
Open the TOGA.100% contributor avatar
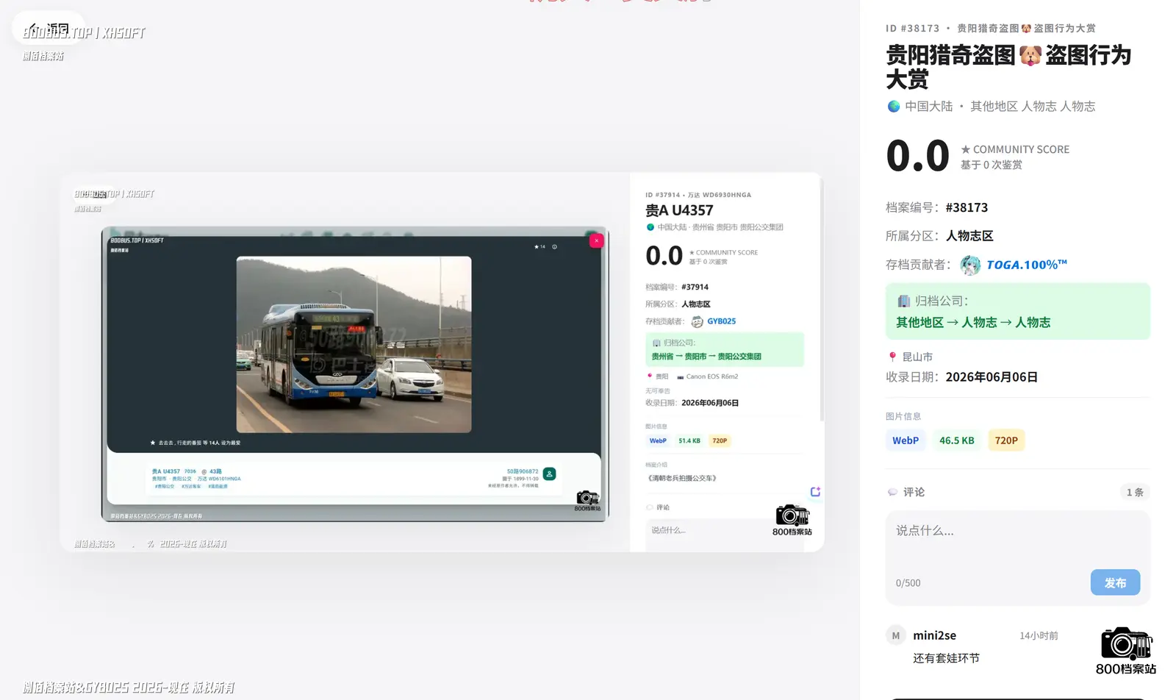tap(970, 265)
